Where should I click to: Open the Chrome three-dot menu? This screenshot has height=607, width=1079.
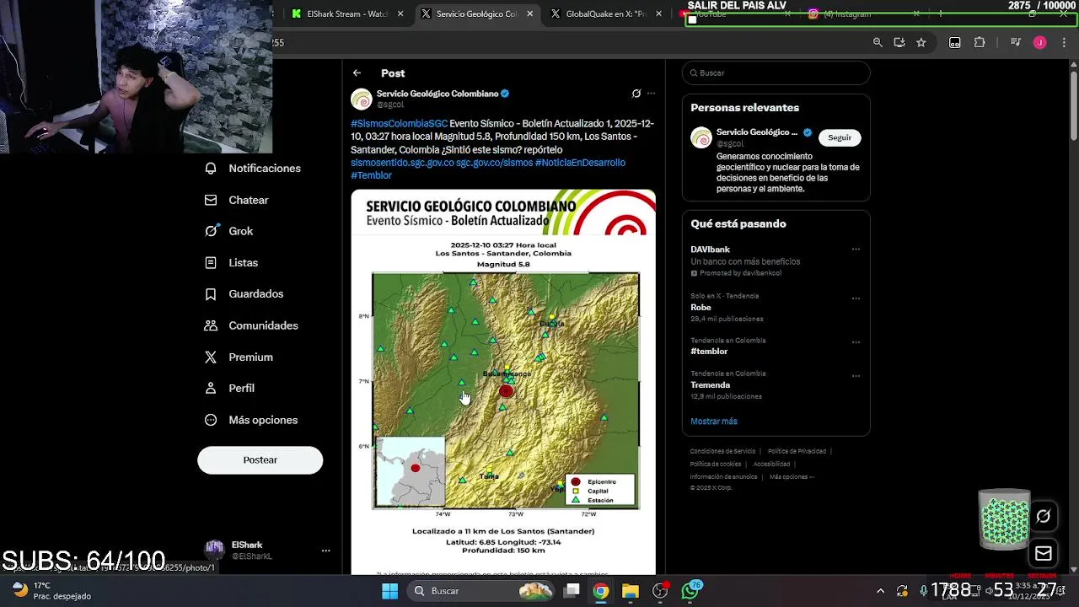[1063, 42]
